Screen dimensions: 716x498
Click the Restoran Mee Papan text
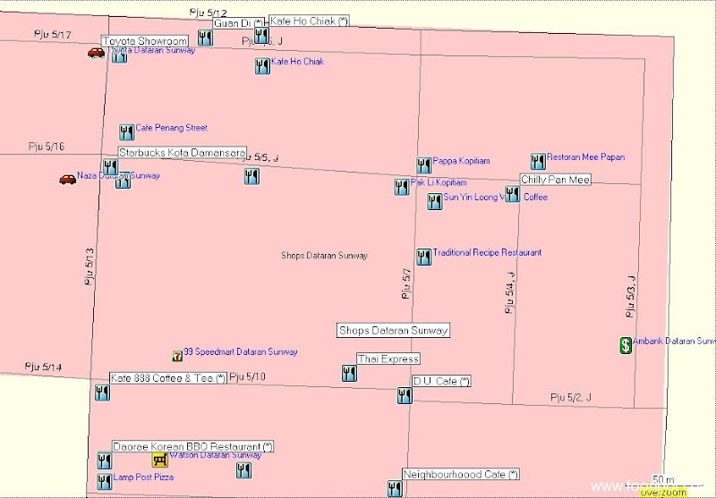click(x=586, y=156)
